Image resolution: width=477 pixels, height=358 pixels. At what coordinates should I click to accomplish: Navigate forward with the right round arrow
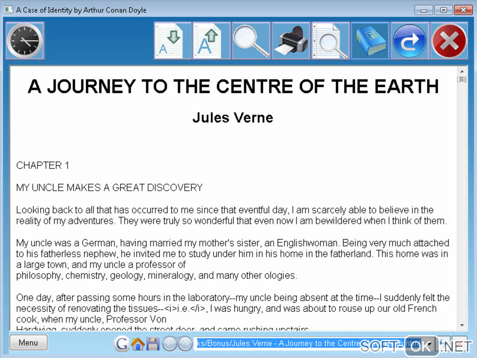tap(185, 344)
